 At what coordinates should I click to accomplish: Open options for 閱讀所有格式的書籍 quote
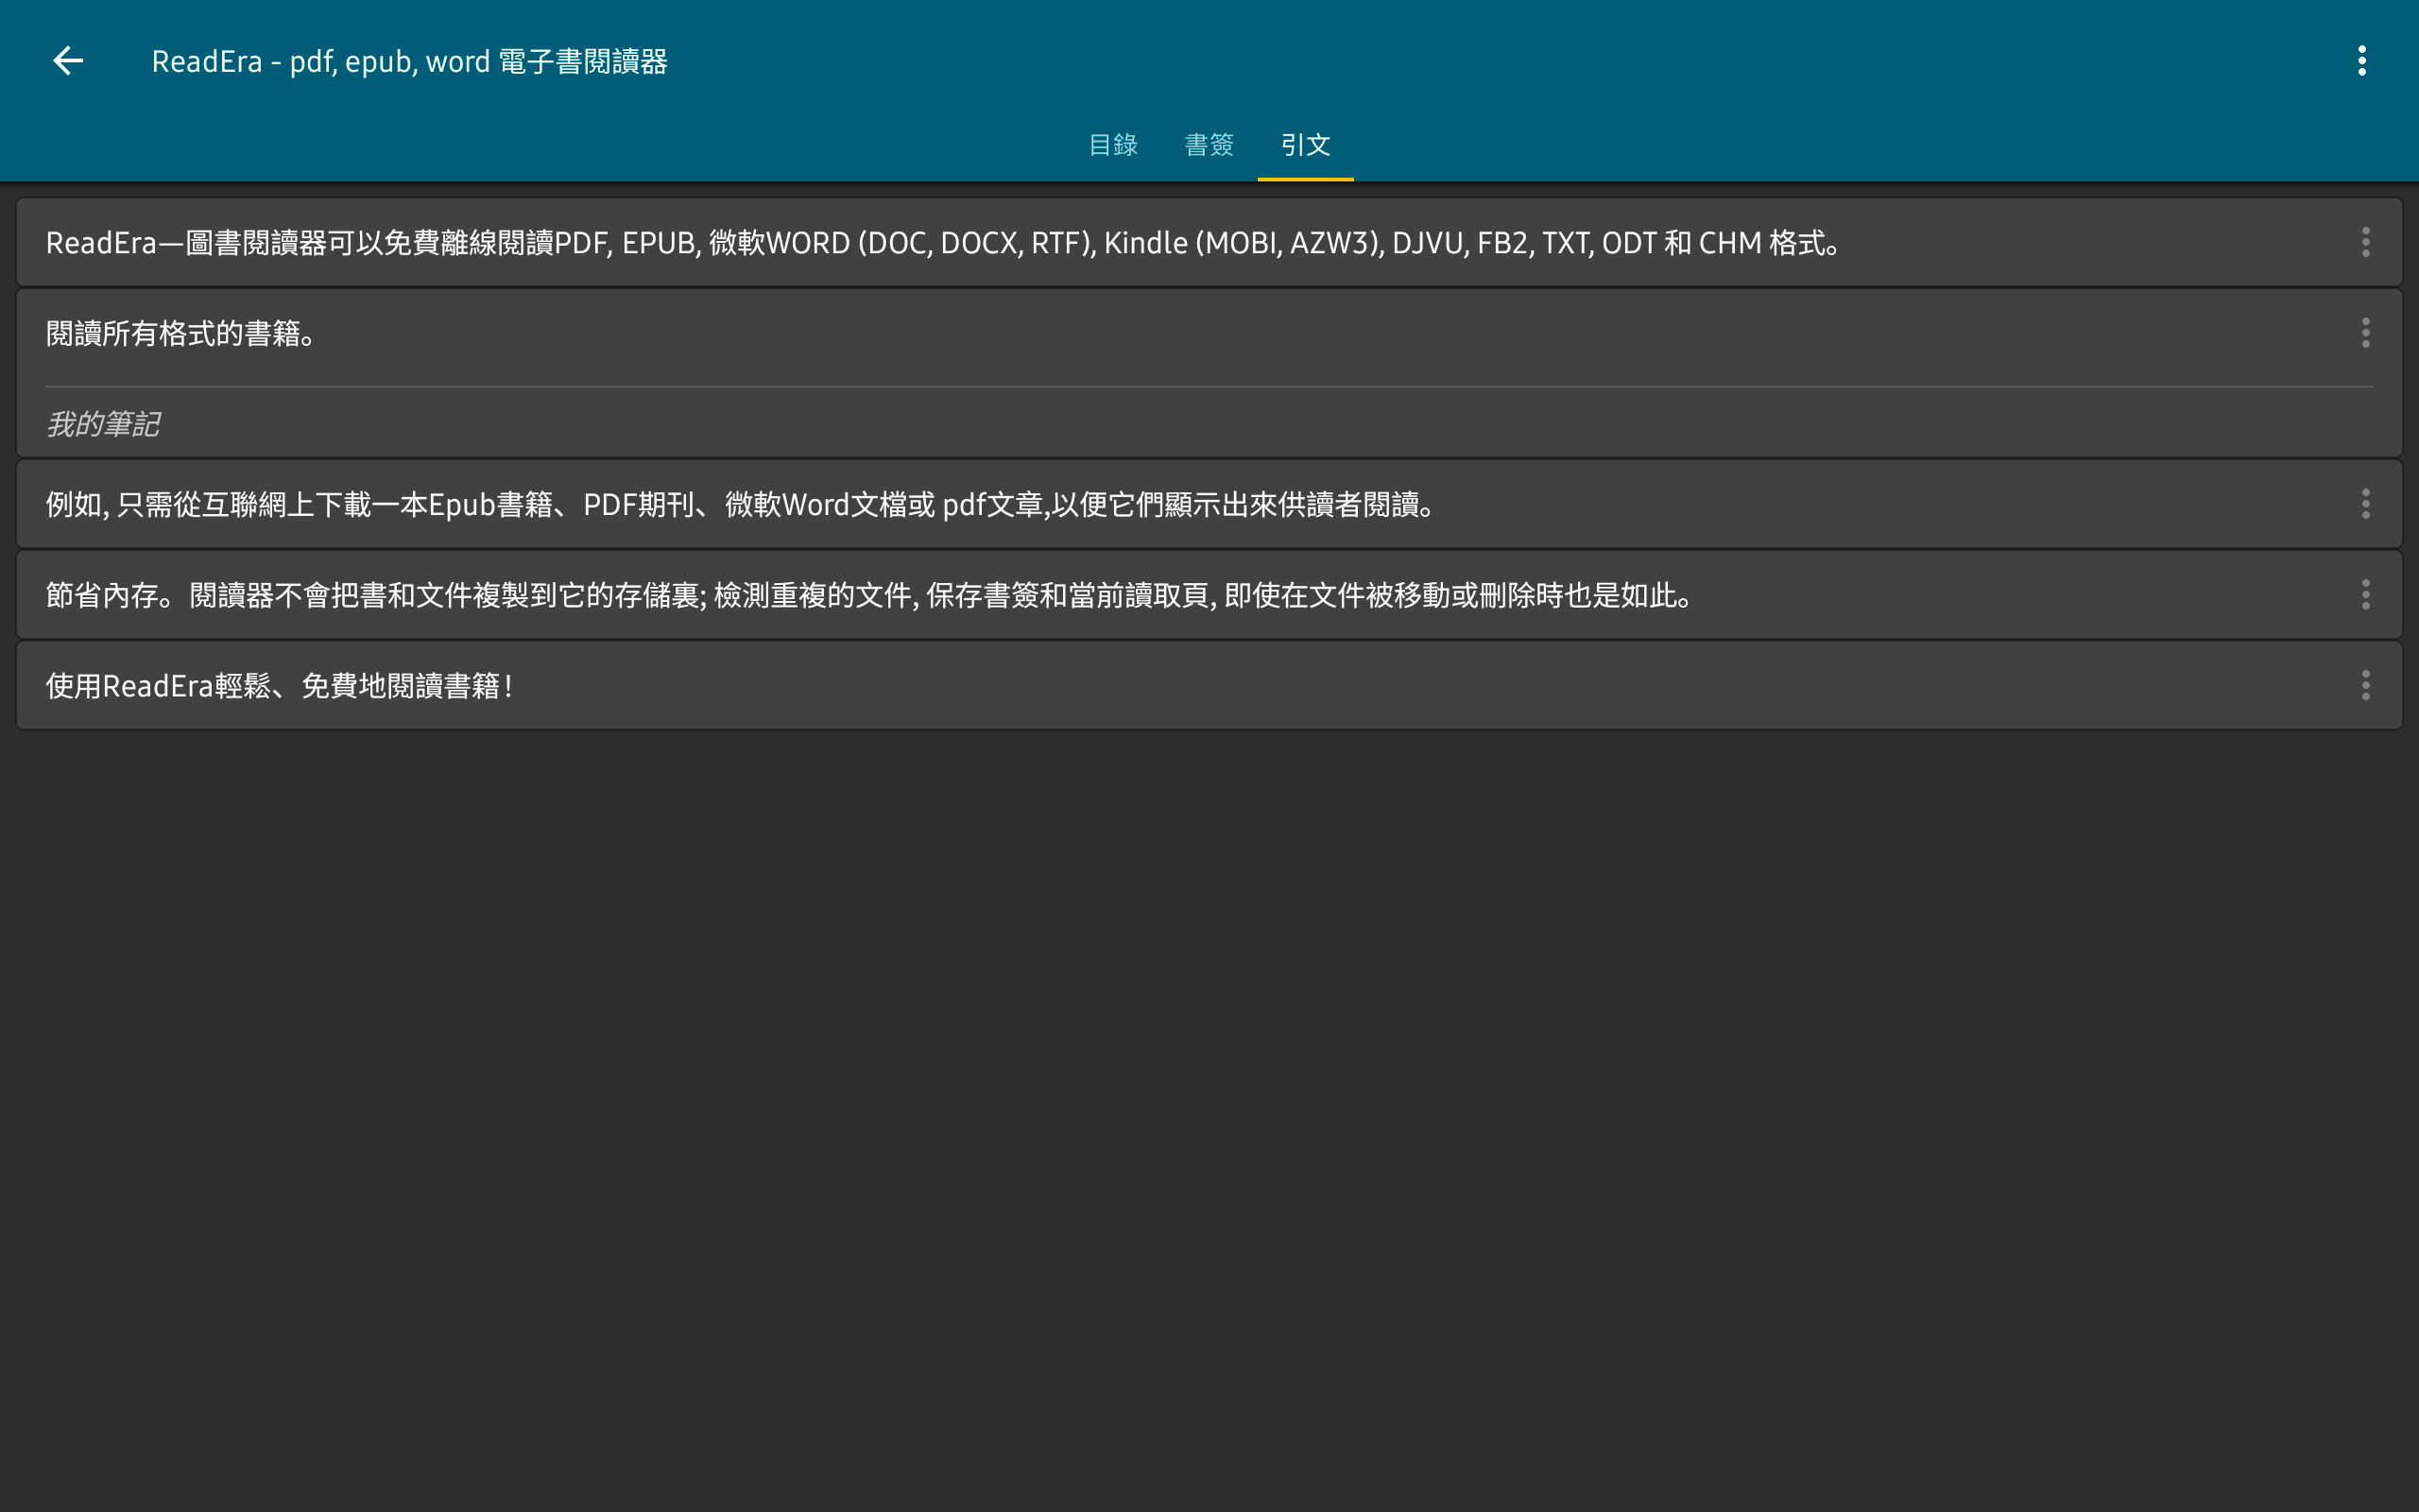[2365, 333]
